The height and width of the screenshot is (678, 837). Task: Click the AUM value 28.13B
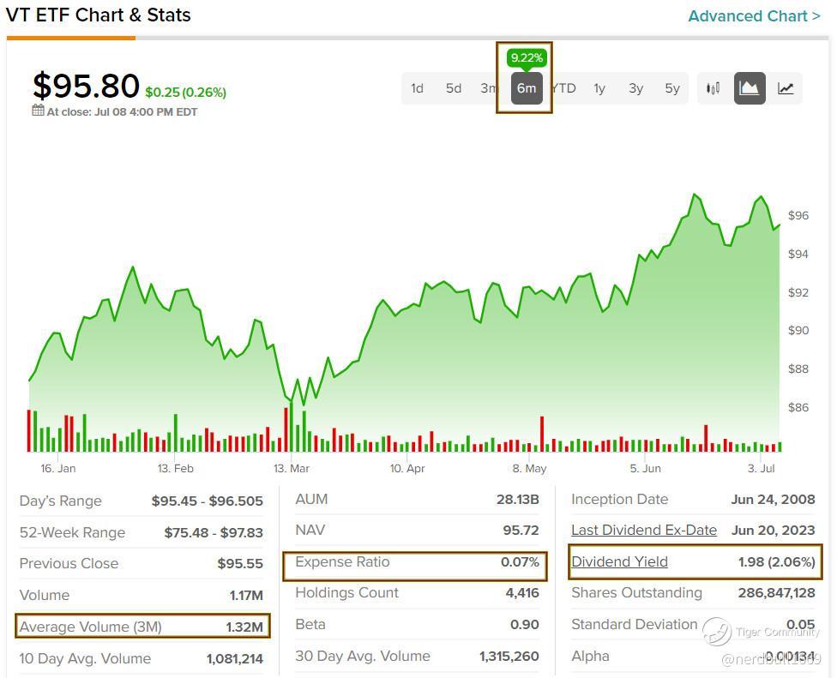click(518, 500)
